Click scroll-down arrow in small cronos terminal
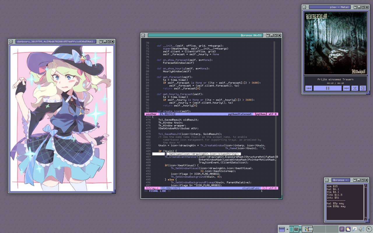373x233 pixels. 366,218
